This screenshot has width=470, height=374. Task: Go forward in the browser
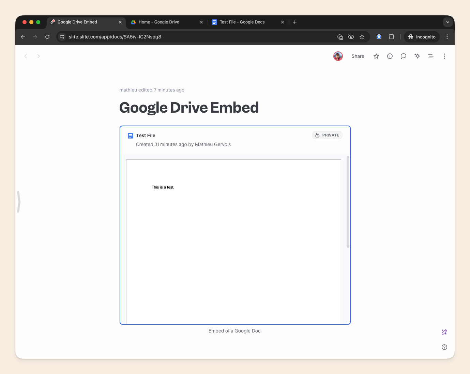35,37
